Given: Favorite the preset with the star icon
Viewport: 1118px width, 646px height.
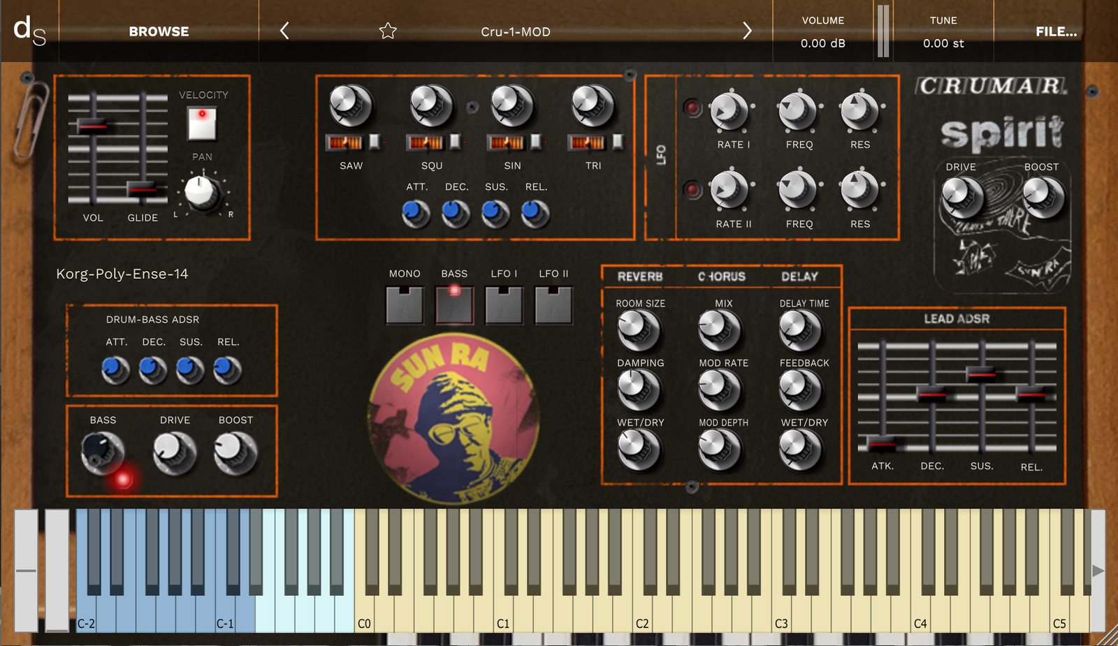Looking at the screenshot, I should click(x=388, y=31).
